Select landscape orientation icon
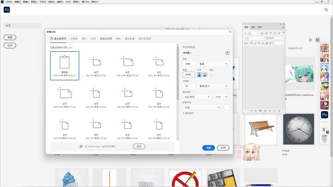The height and width of the screenshot is (187, 333). click(205, 75)
